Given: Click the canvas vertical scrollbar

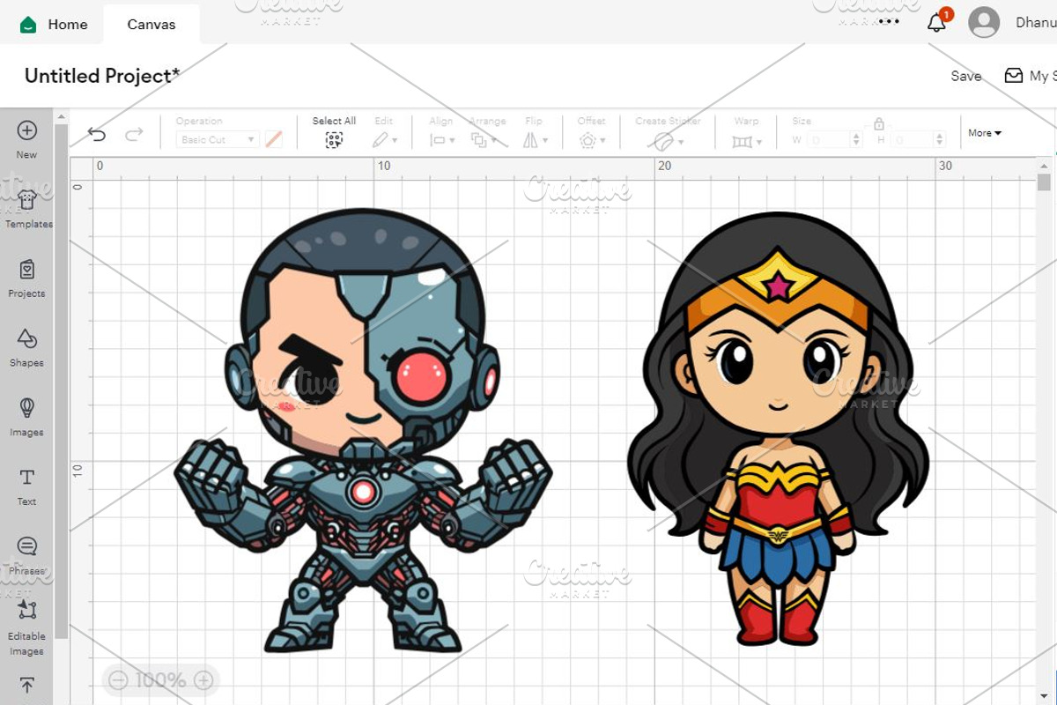Looking at the screenshot, I should (x=1045, y=182).
